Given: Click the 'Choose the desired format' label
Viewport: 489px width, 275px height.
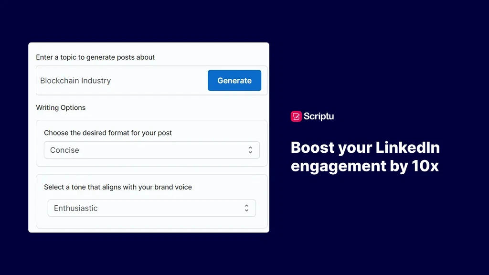Looking at the screenshot, I should tap(108, 133).
